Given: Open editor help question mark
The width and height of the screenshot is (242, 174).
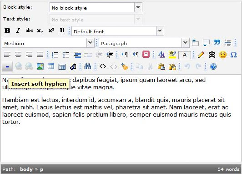Looking at the screenshot, I should tap(213, 67).
